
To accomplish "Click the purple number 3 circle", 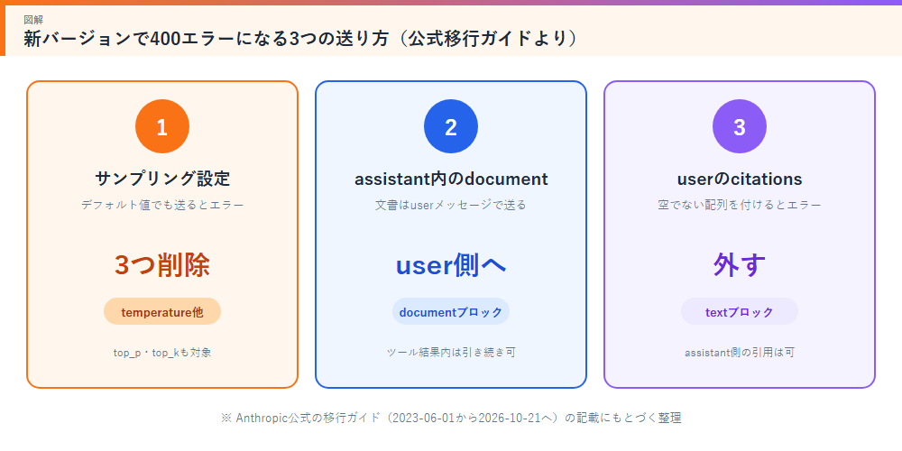I will 740,126.
